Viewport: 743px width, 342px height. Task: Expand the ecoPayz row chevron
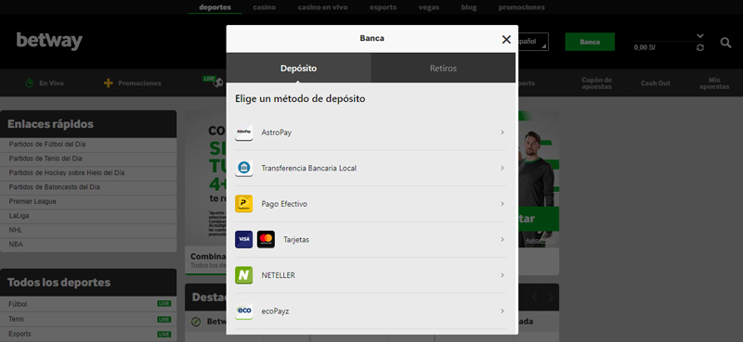point(502,310)
